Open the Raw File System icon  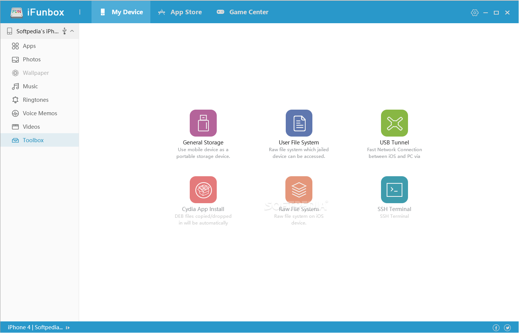point(299,190)
